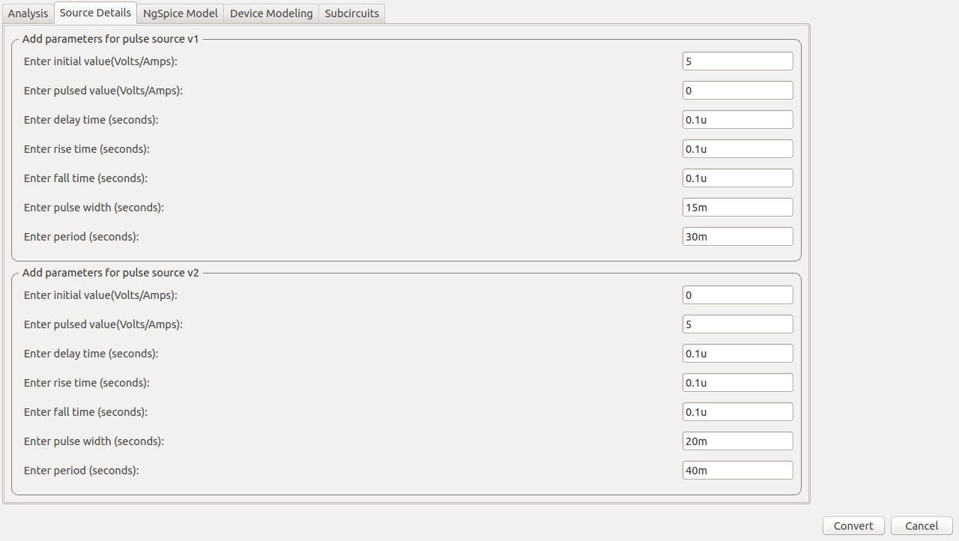Click v1 'Enter pulsed value(Volts/Amps):' label
This screenshot has width=959, height=541.
point(103,91)
